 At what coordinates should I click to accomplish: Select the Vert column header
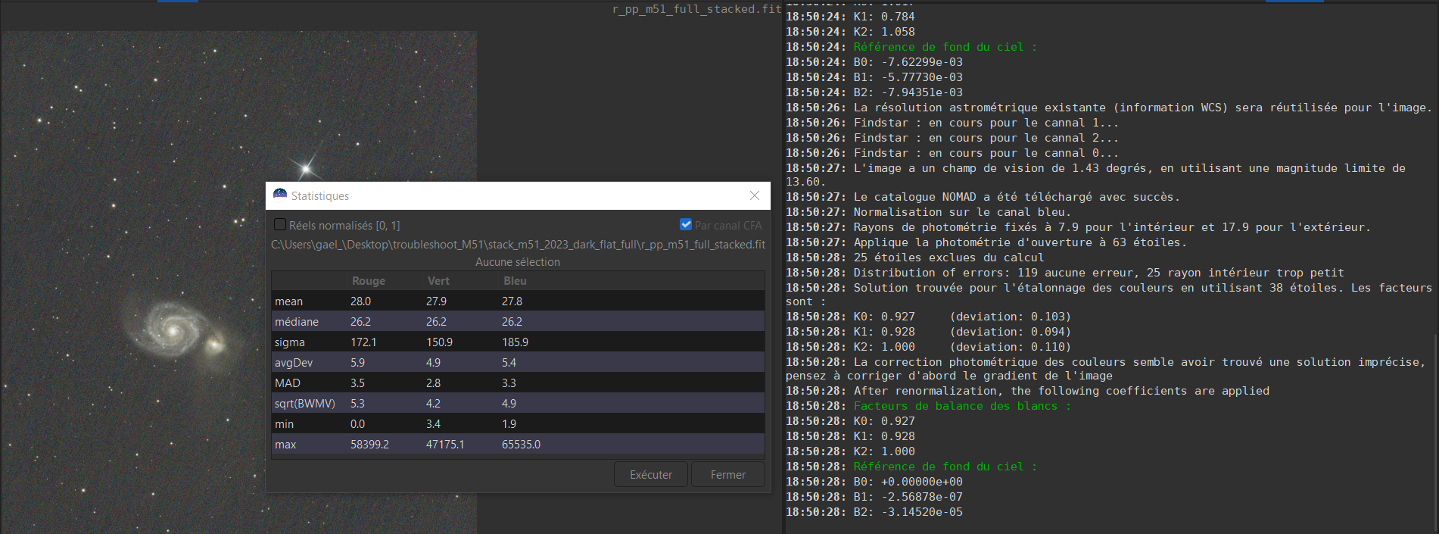438,280
